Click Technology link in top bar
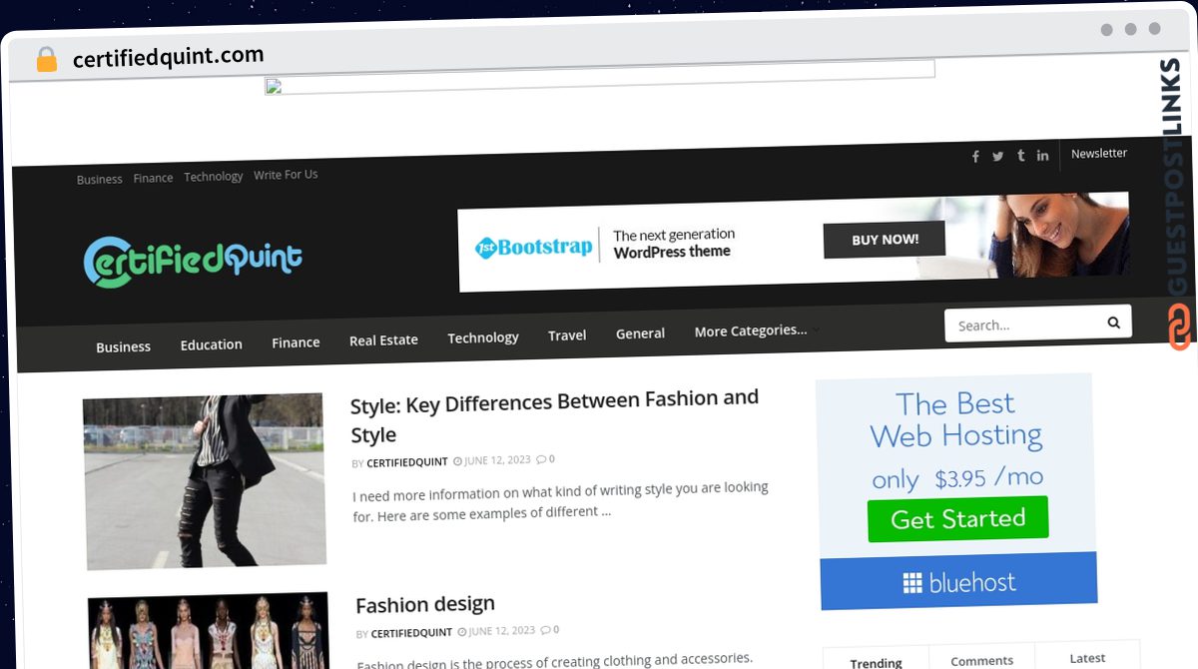Image resolution: width=1198 pixels, height=669 pixels. [x=214, y=177]
